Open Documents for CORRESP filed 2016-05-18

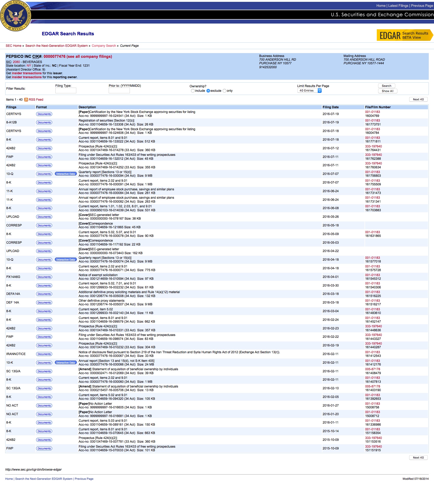(44, 225)
